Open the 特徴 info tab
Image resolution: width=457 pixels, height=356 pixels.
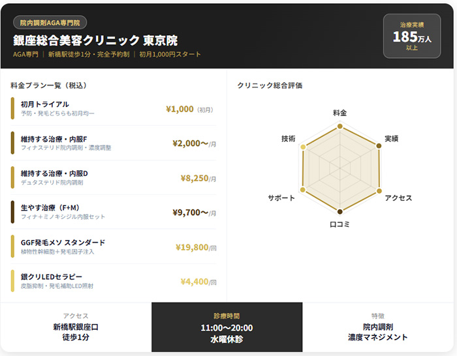(x=379, y=327)
